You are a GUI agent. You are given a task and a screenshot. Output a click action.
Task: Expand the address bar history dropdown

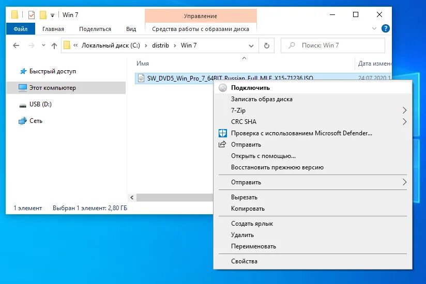click(x=251, y=45)
